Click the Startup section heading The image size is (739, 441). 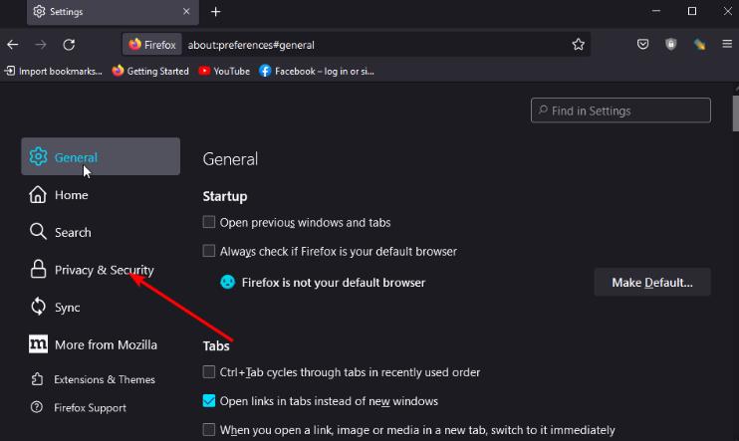tap(225, 196)
